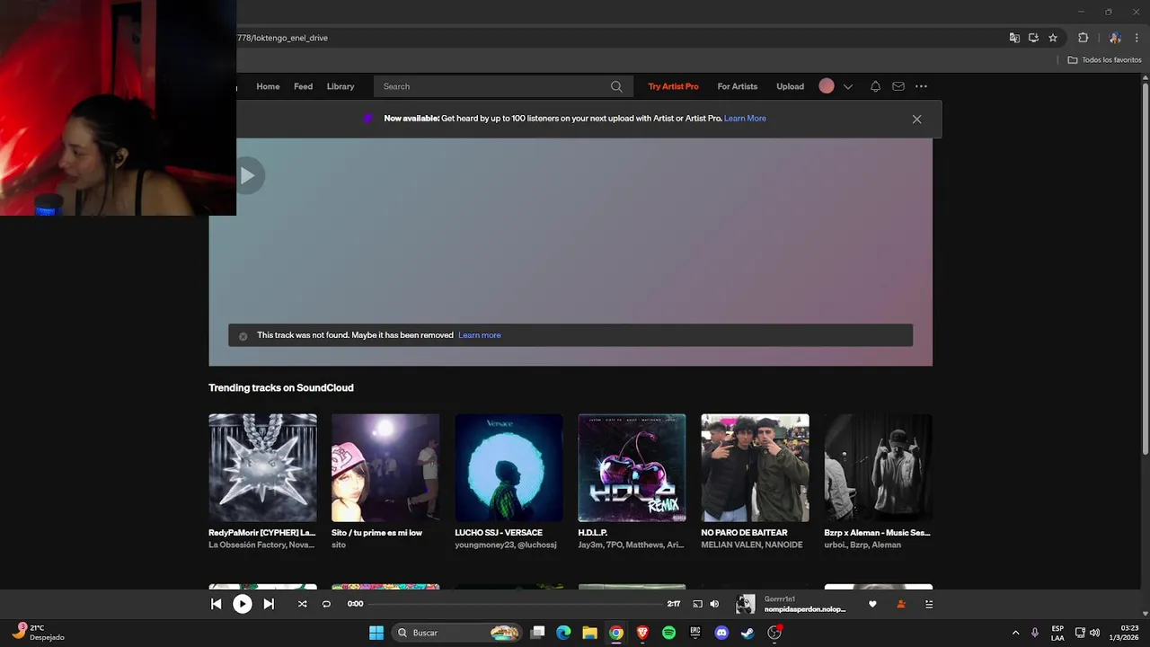Open SoundCloud notifications bell
Viewport: 1150px width, 647px height.
(875, 86)
